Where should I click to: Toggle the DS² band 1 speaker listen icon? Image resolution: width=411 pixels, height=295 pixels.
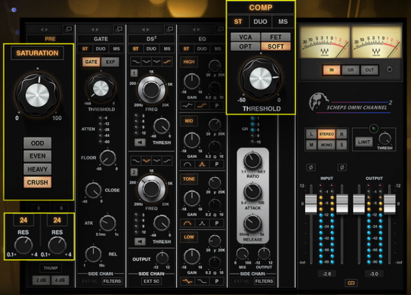coord(140,142)
